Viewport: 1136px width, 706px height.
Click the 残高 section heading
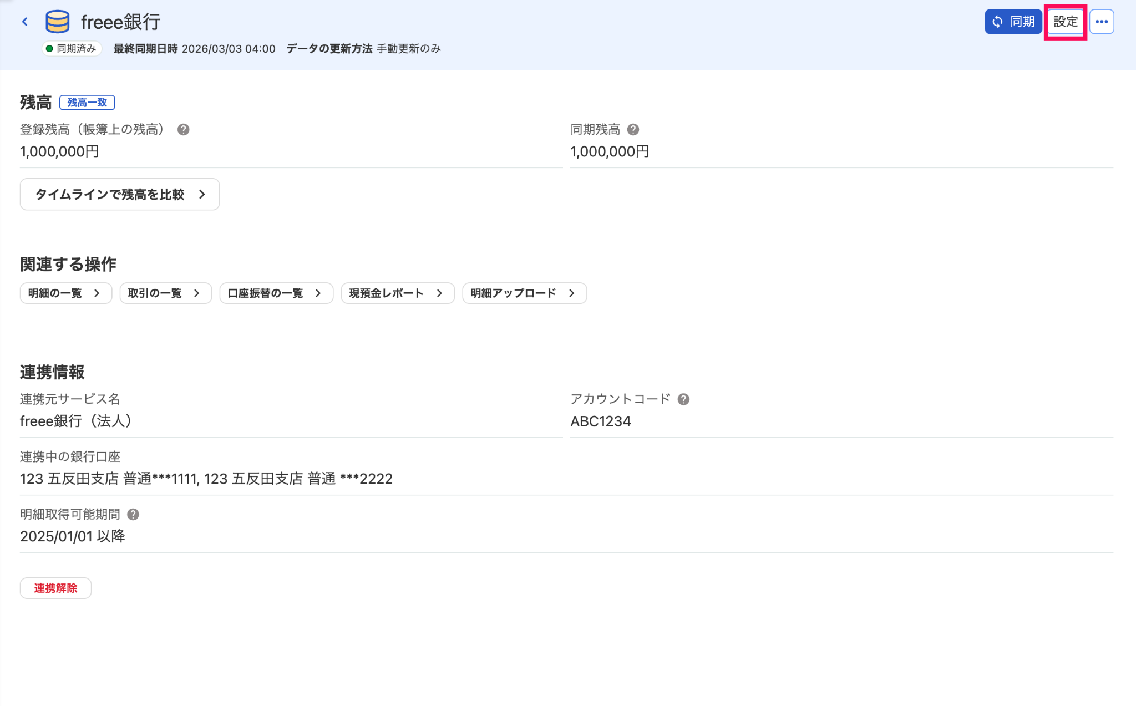36,102
